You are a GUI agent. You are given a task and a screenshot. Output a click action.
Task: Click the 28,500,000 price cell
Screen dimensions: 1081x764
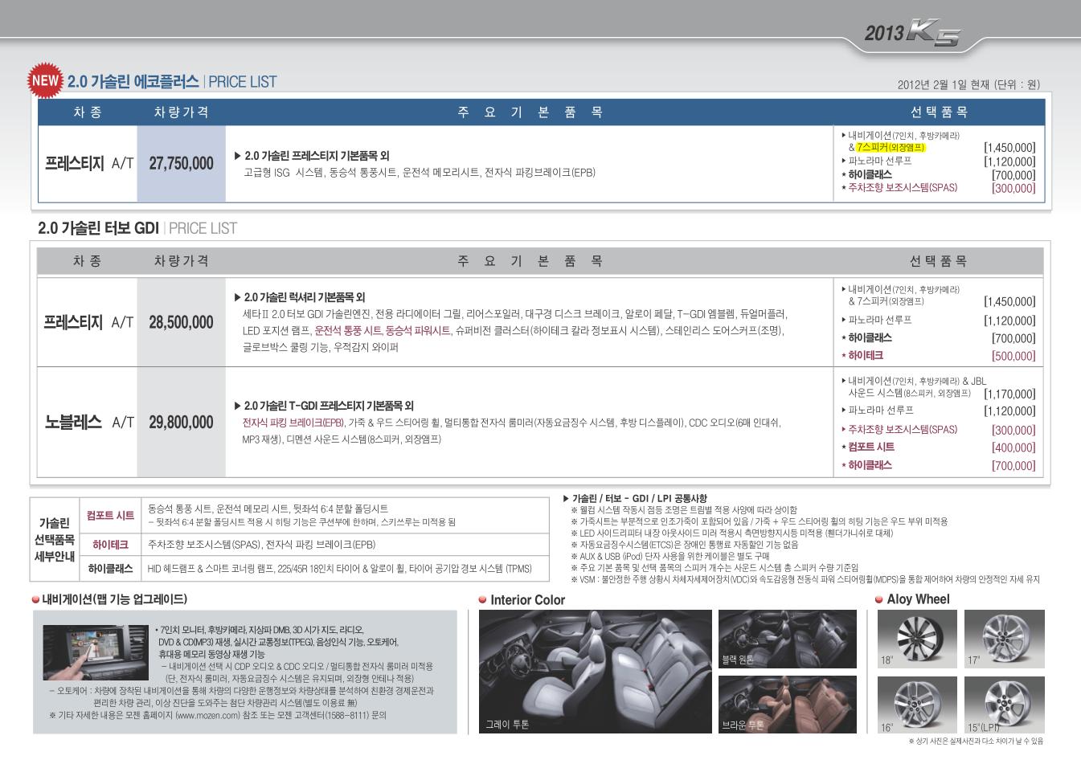181,323
